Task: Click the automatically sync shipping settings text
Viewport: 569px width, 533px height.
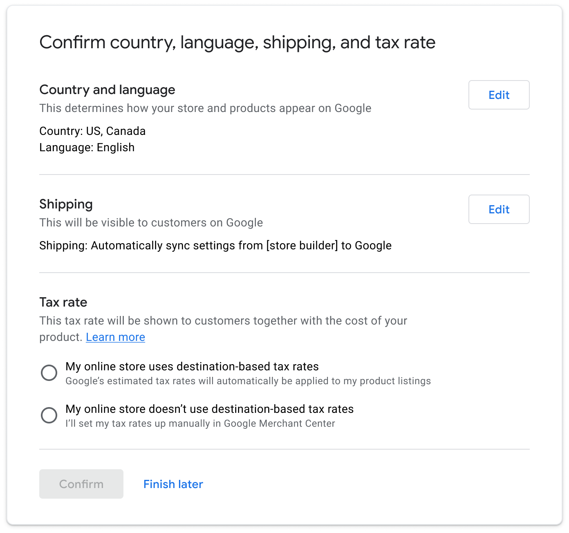Action: tap(215, 246)
